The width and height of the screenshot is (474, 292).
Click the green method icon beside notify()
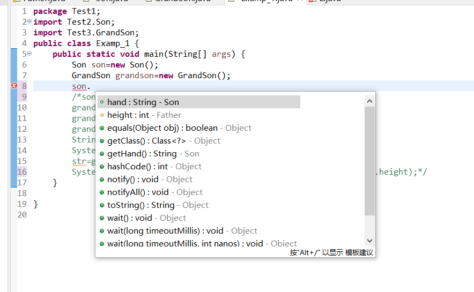tap(102, 179)
